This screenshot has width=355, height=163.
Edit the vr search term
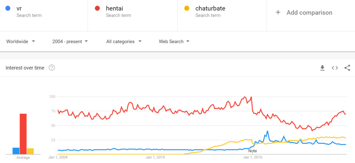[44, 12]
